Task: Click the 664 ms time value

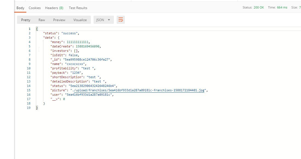Action: click(282, 7)
